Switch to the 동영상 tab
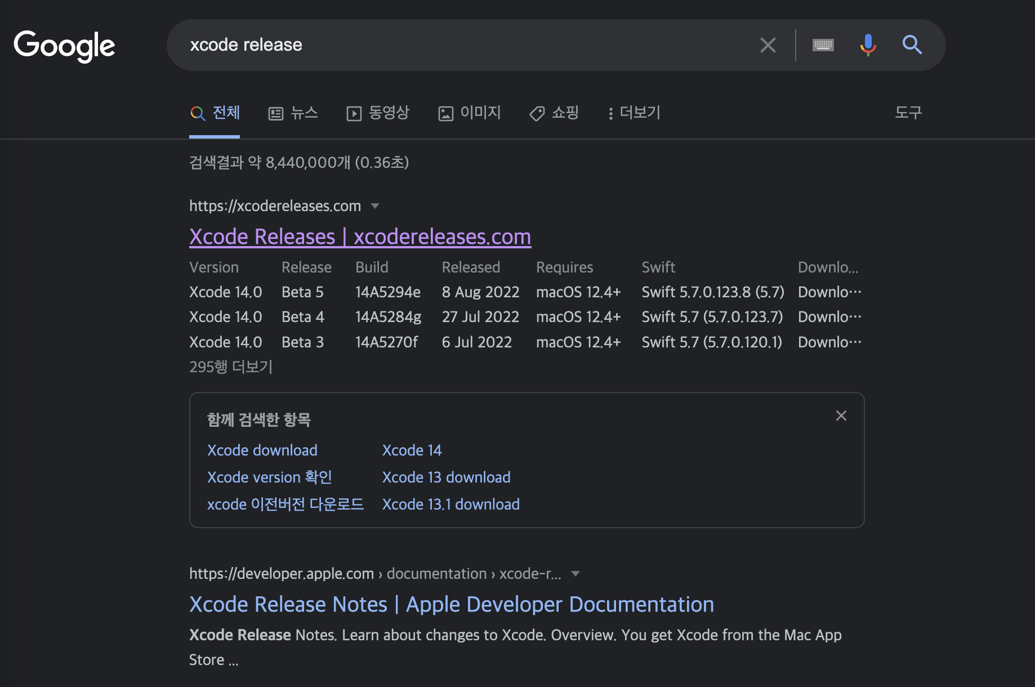 [x=378, y=113]
